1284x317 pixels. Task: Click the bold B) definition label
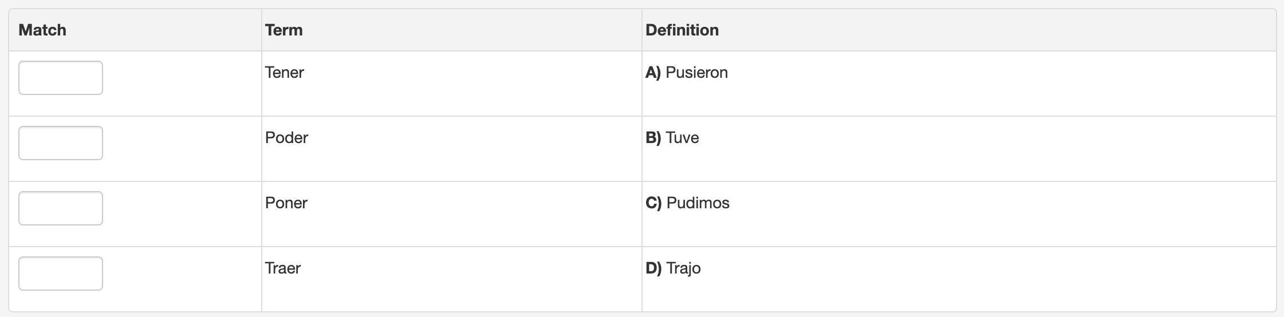(x=653, y=138)
